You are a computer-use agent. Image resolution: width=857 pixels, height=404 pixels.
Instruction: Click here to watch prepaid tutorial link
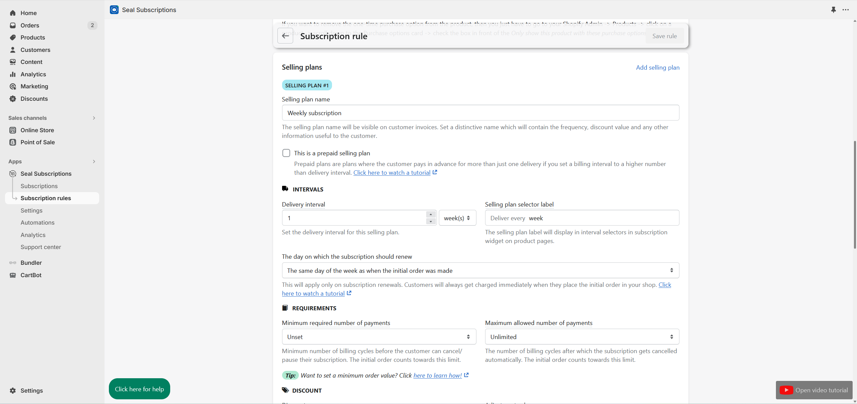click(x=391, y=172)
